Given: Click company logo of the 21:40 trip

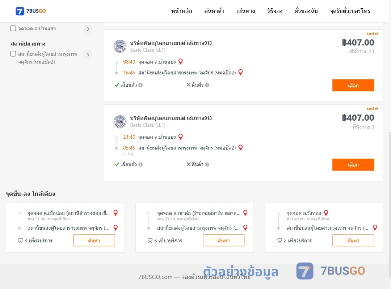Looking at the screenshot, I should point(120,121).
